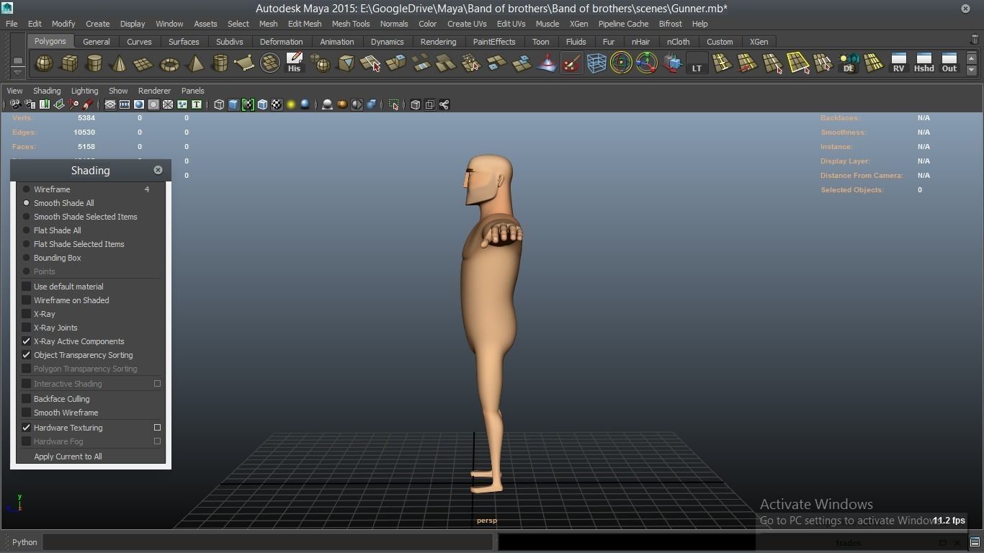Image resolution: width=984 pixels, height=553 pixels.
Task: Create a polygon sphere from shelf
Action: (x=44, y=63)
